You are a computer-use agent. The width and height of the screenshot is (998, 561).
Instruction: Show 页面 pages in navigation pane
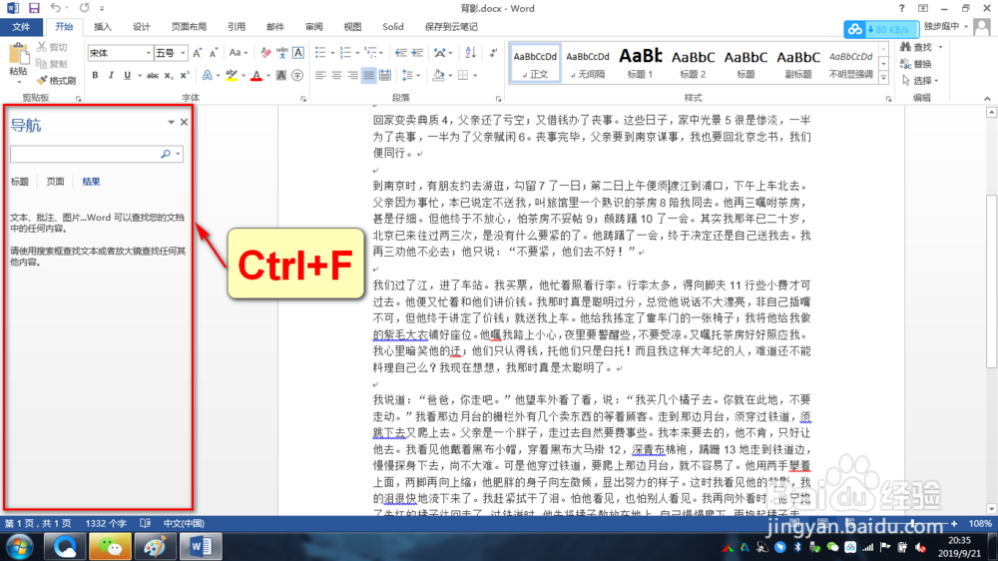click(55, 182)
